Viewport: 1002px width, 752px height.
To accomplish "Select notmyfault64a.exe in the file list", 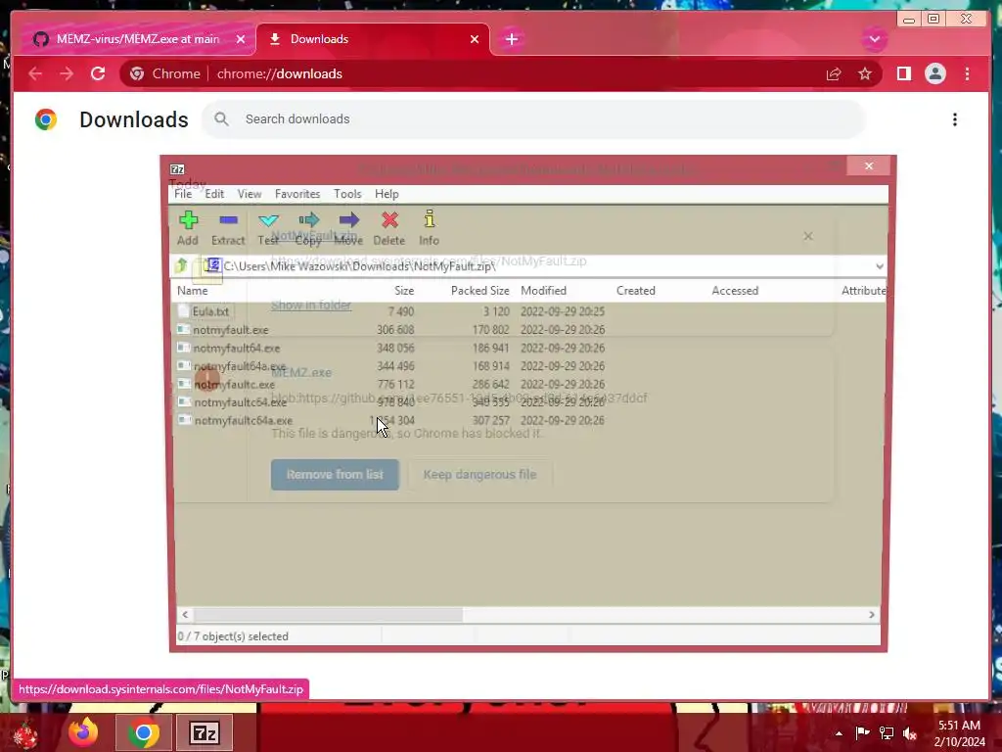I will pyautogui.click(x=391, y=366).
